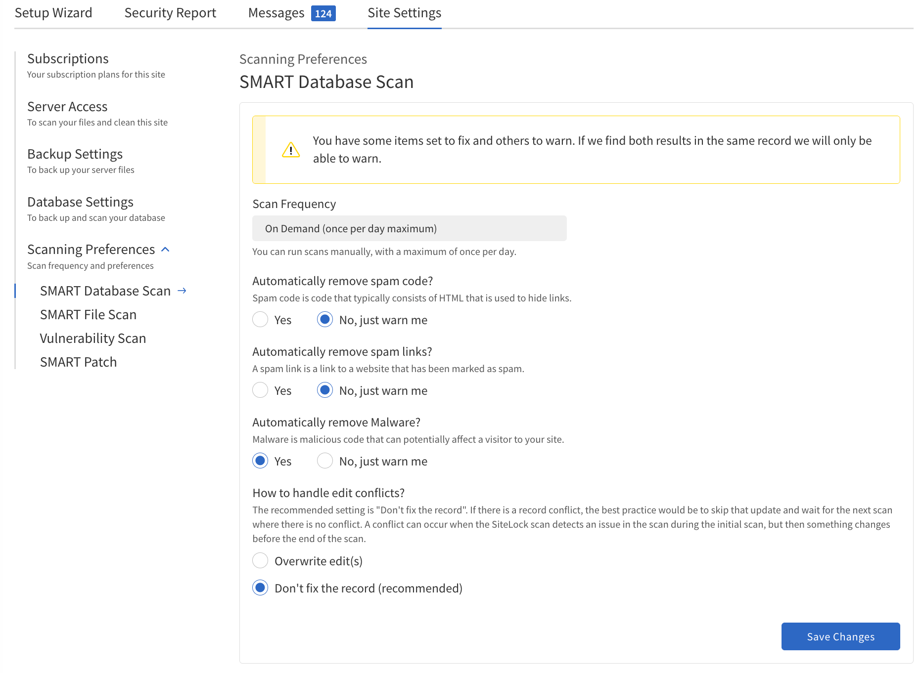Open the Setup Wizard tab
The height and width of the screenshot is (673, 922).
53,13
